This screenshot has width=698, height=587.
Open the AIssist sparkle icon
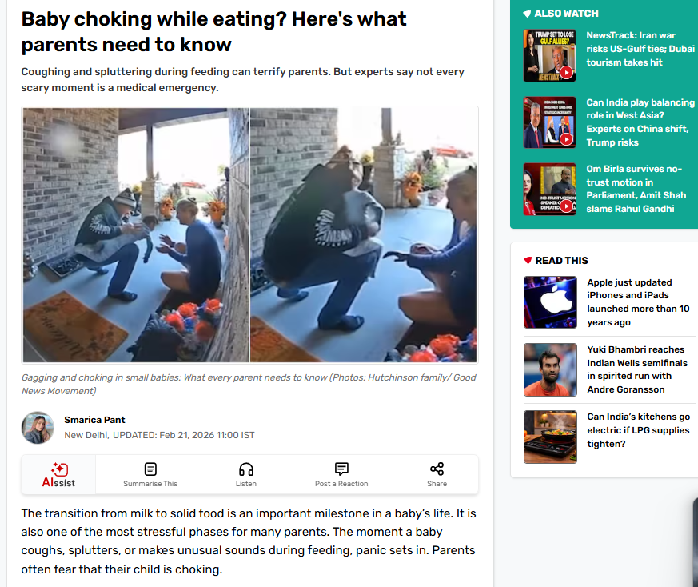point(59,469)
